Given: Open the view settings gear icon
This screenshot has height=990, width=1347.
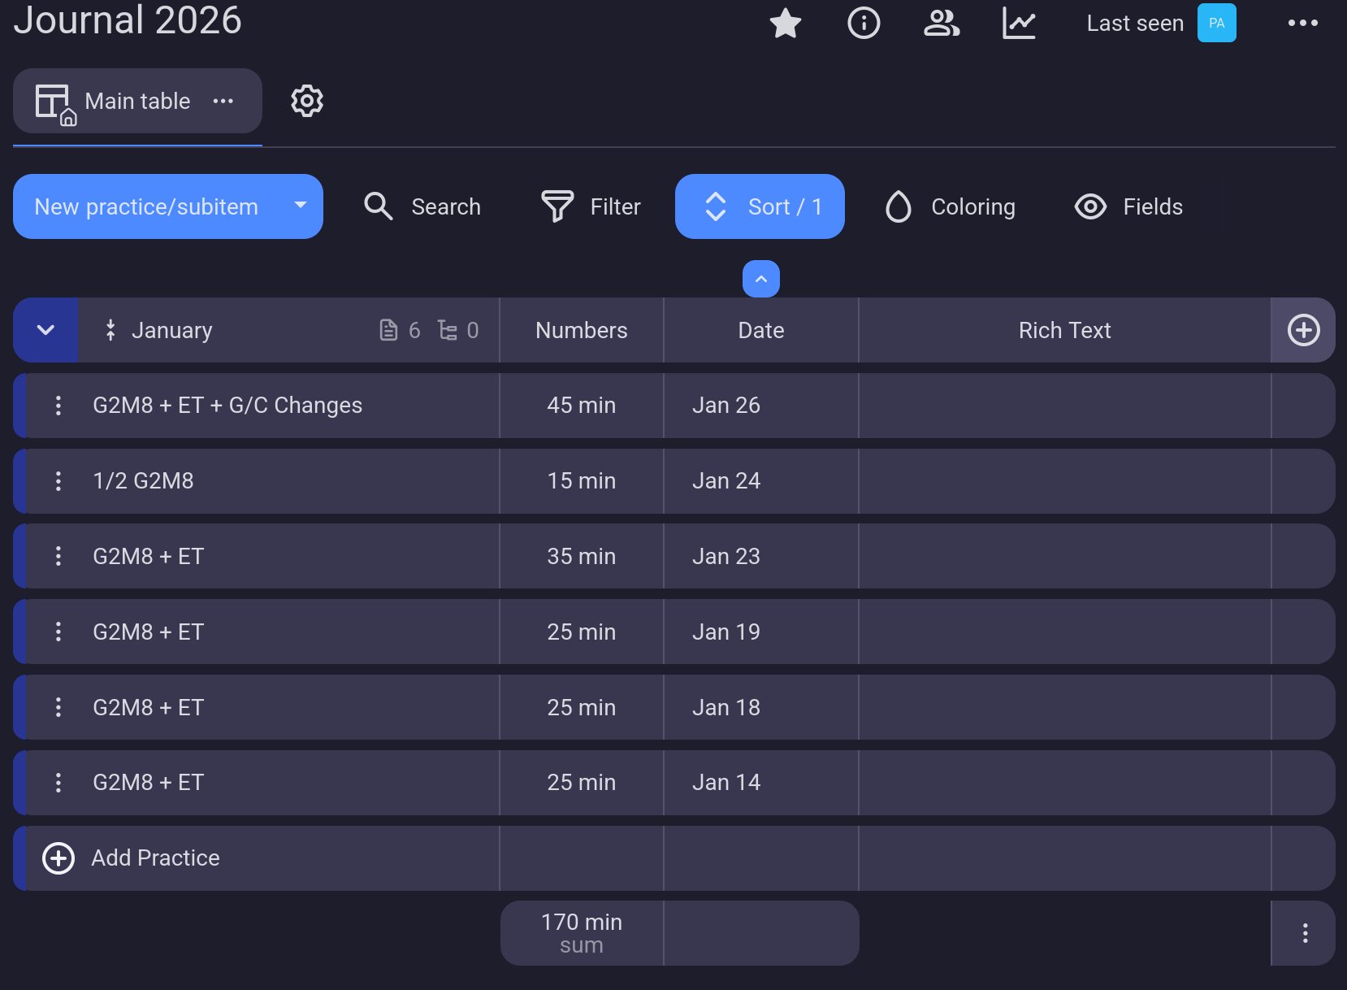Looking at the screenshot, I should 307,101.
